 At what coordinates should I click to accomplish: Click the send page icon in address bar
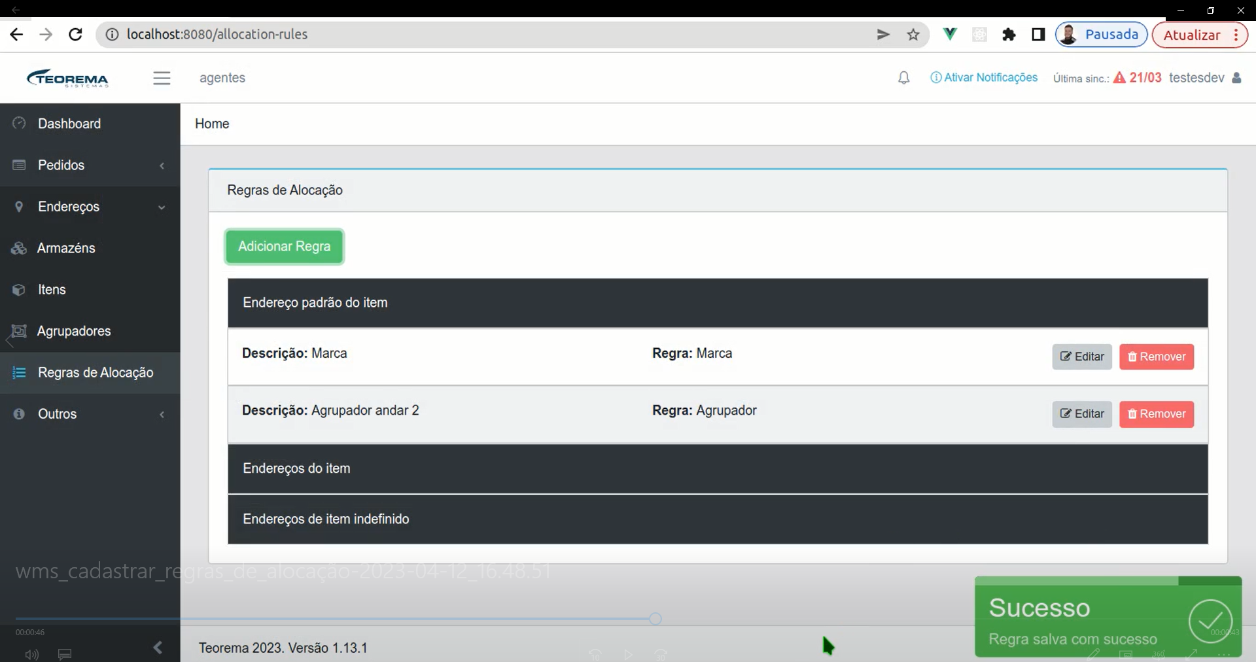coord(883,35)
